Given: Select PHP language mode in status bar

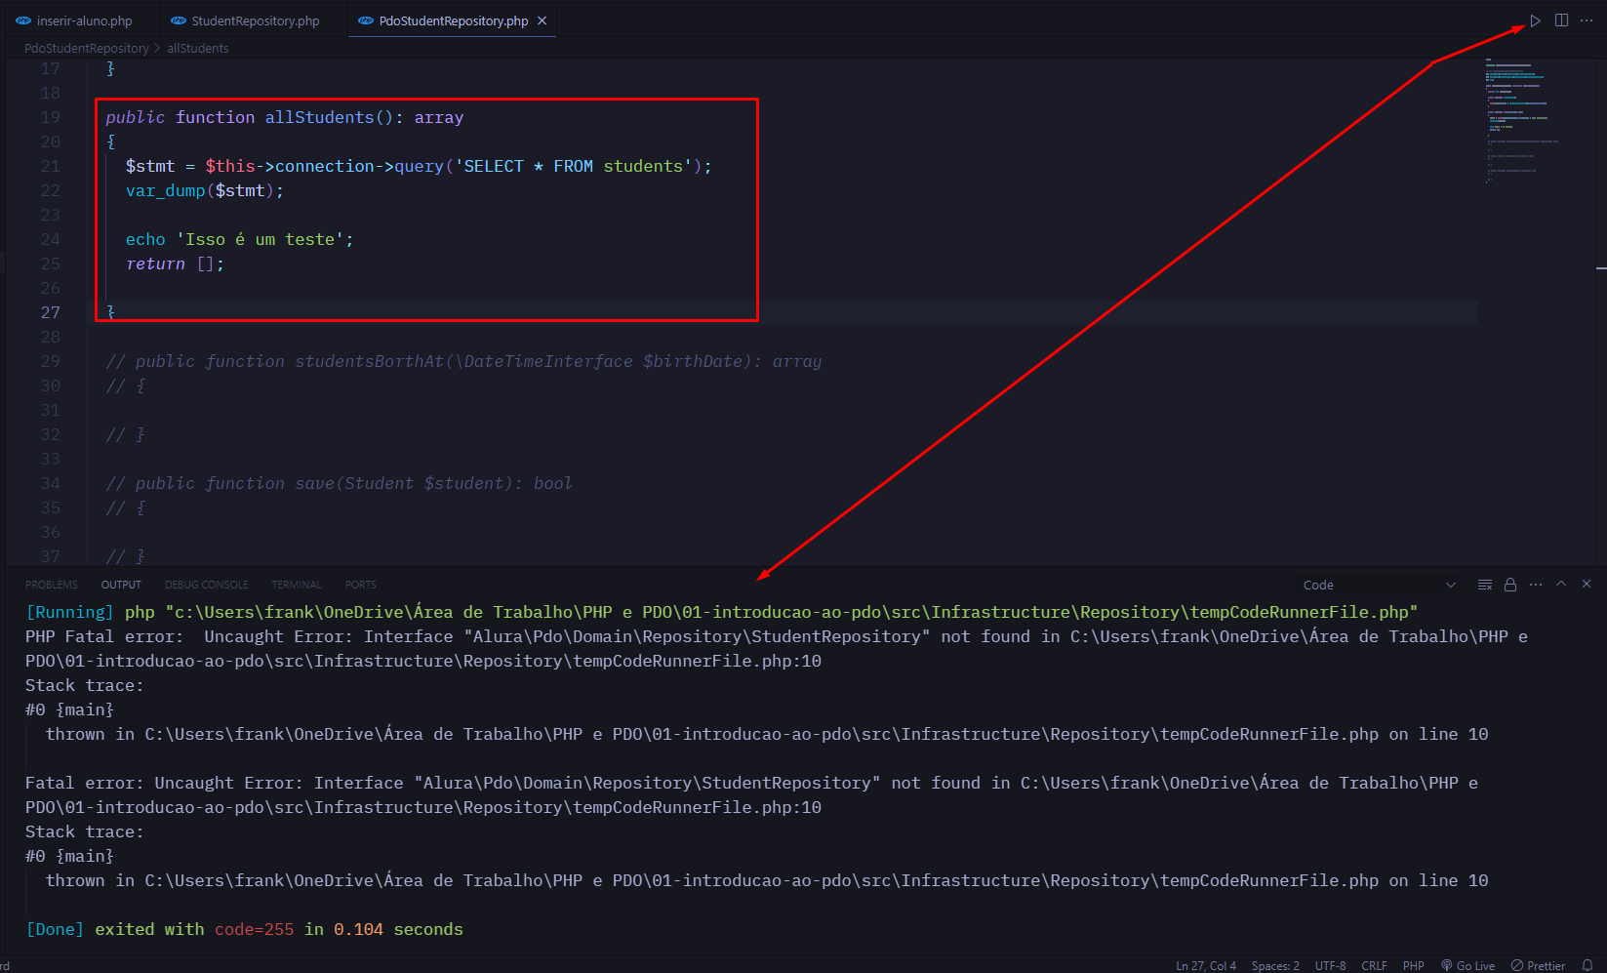Looking at the screenshot, I should [1413, 965].
